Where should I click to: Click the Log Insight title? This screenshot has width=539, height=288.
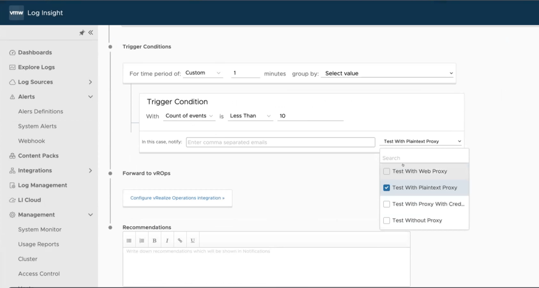coord(45,13)
